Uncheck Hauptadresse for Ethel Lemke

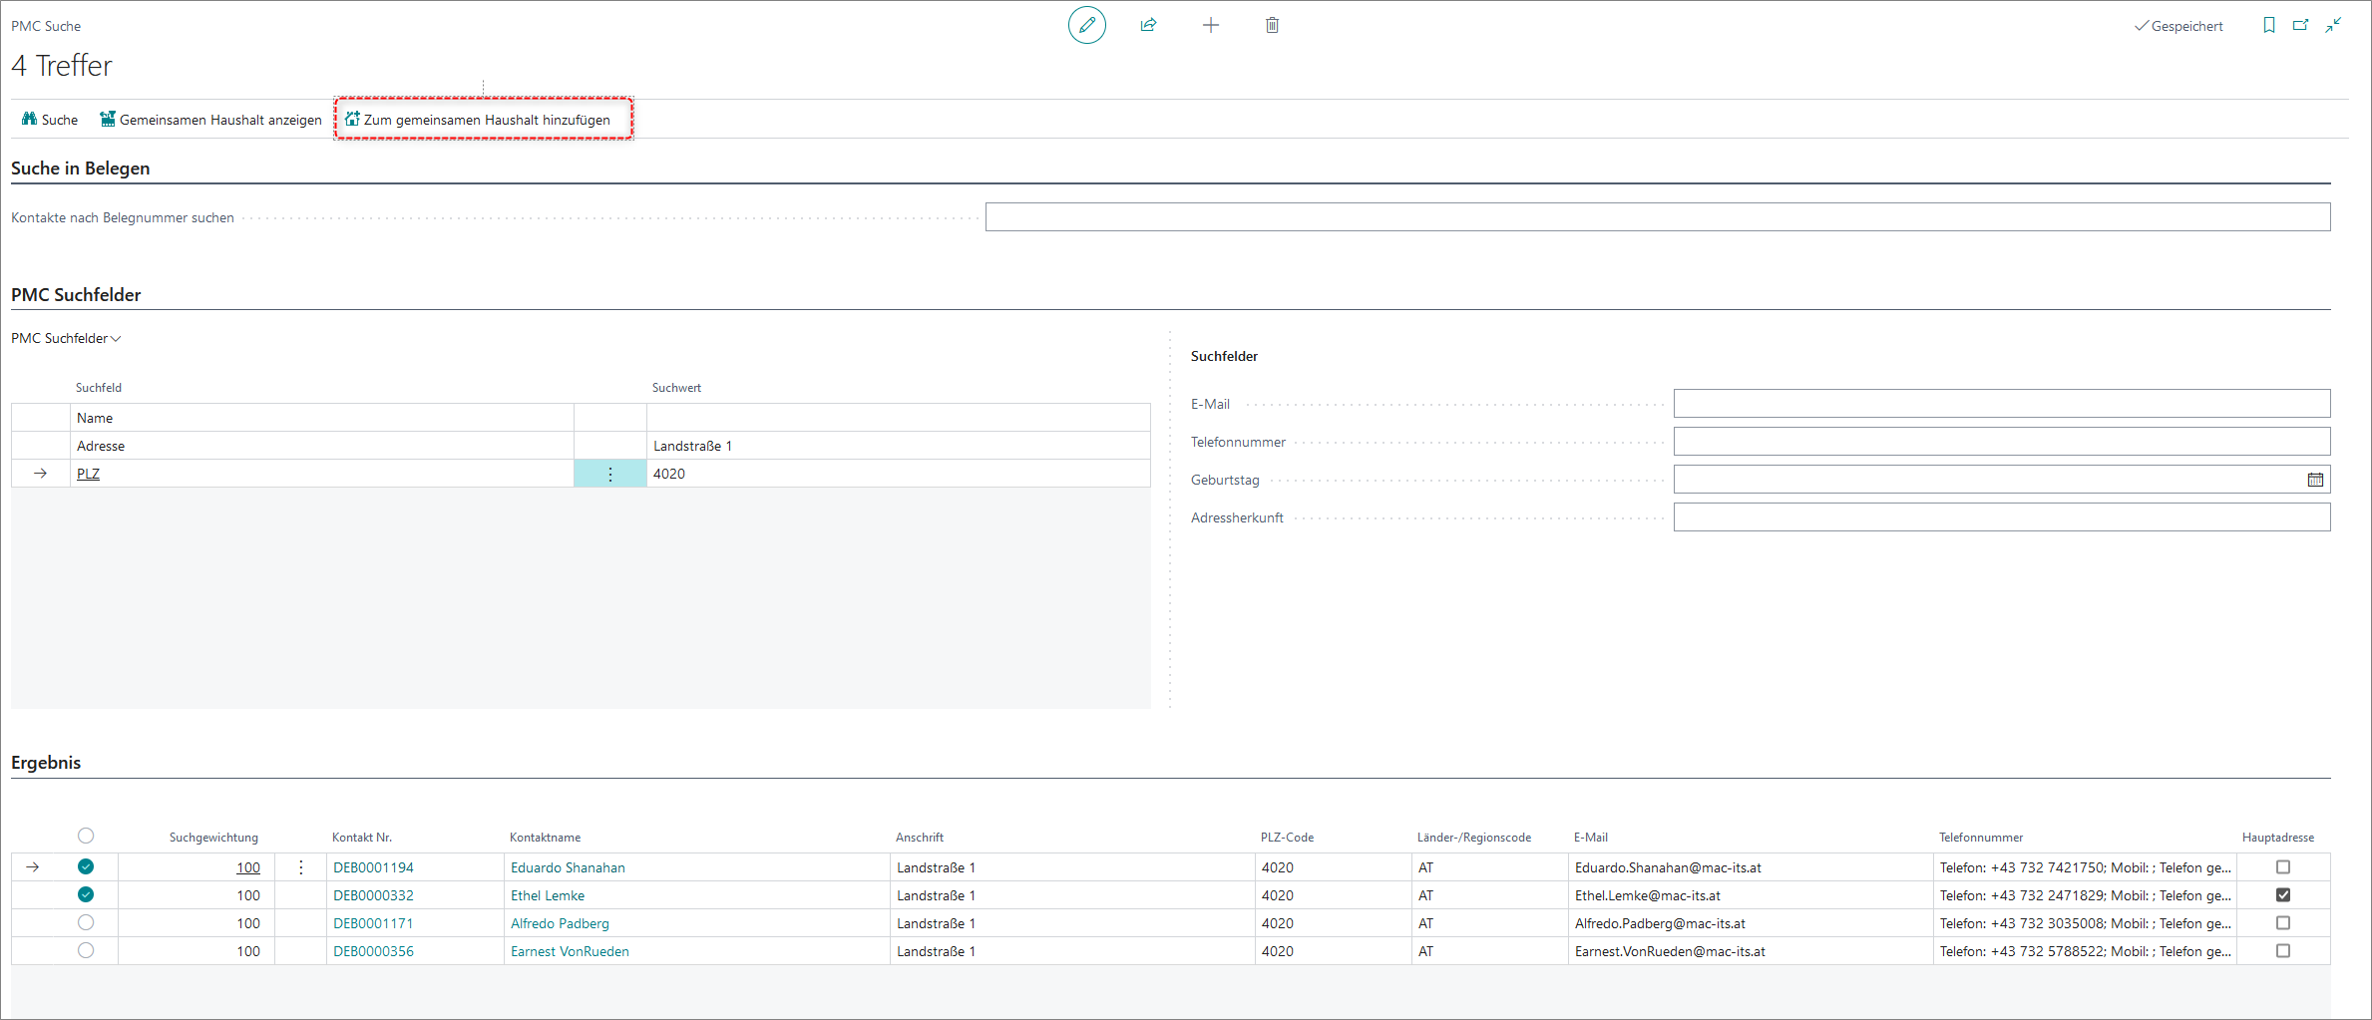point(2283,895)
